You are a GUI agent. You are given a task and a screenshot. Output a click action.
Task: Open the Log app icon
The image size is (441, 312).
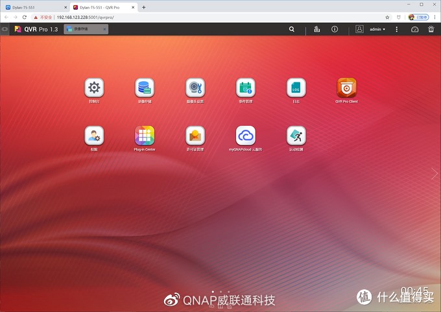click(x=296, y=88)
